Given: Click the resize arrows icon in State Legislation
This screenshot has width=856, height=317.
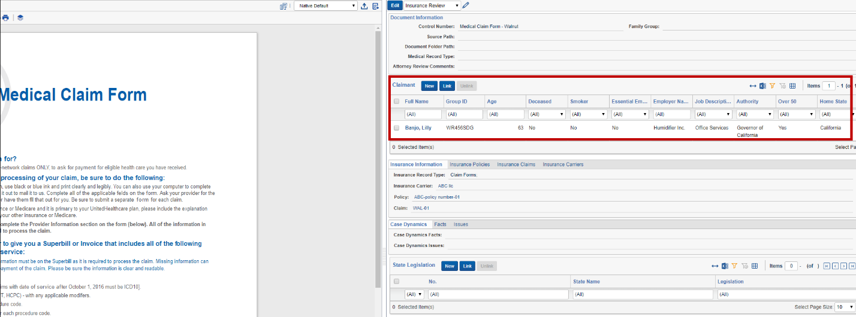Looking at the screenshot, I should pyautogui.click(x=715, y=266).
